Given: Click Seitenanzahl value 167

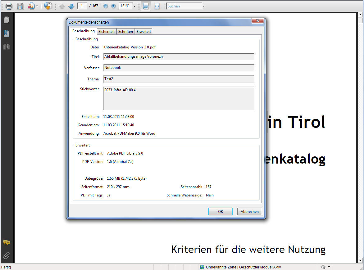Looking at the screenshot, I should click(x=208, y=187).
